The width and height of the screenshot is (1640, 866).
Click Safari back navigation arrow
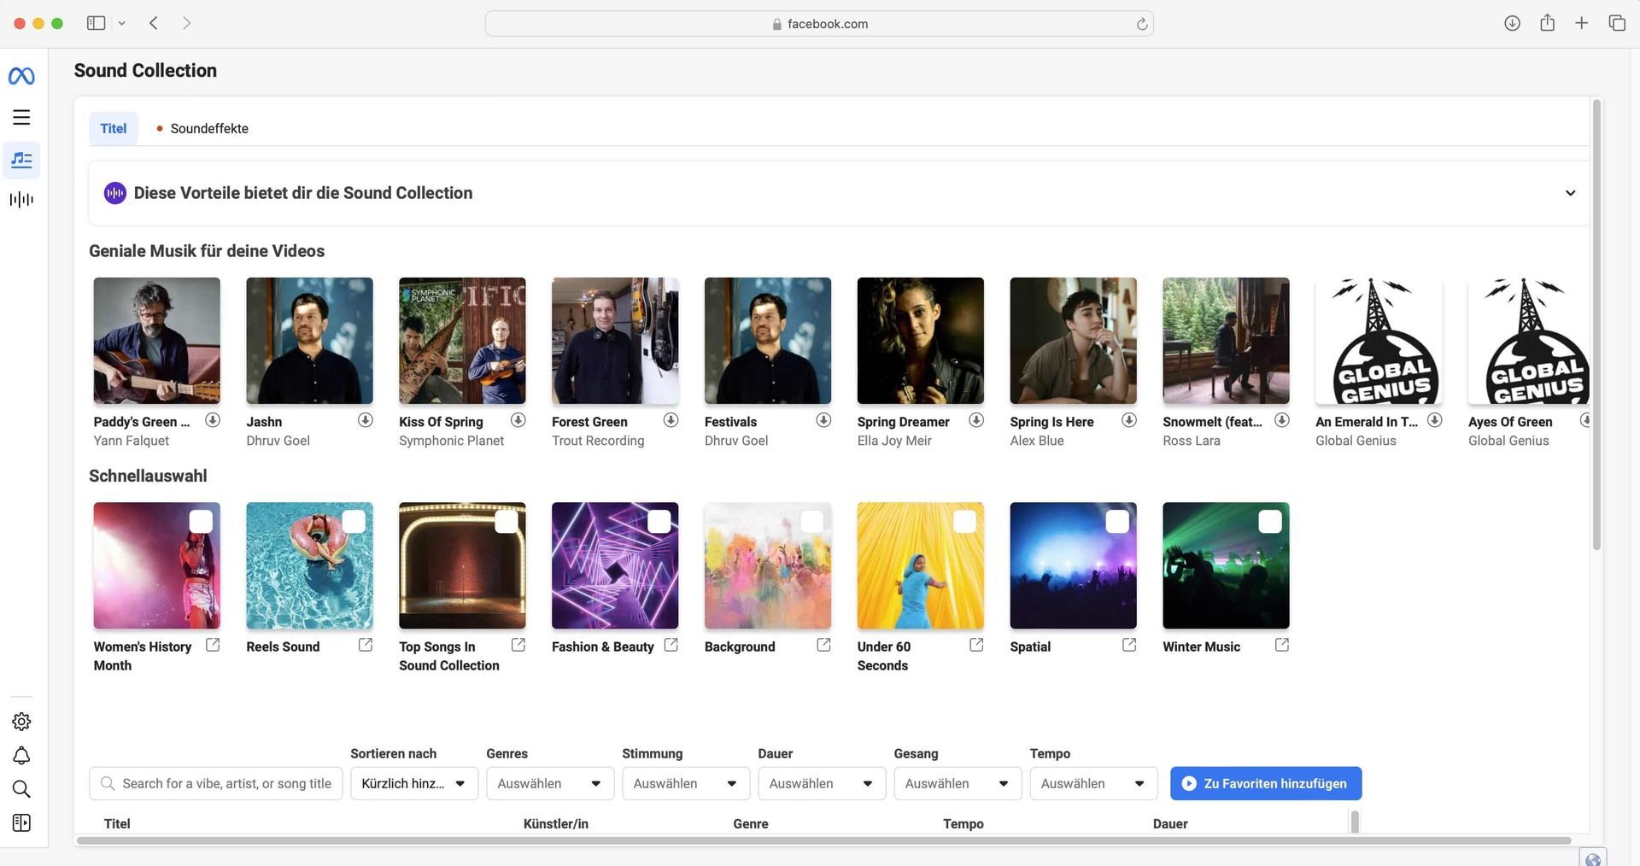(x=154, y=24)
